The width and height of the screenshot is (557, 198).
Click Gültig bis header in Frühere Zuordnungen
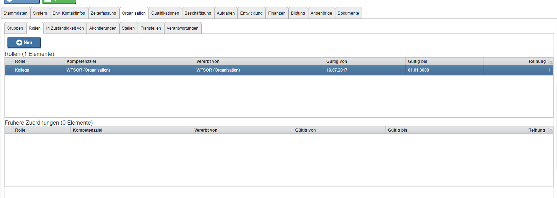tap(397, 130)
